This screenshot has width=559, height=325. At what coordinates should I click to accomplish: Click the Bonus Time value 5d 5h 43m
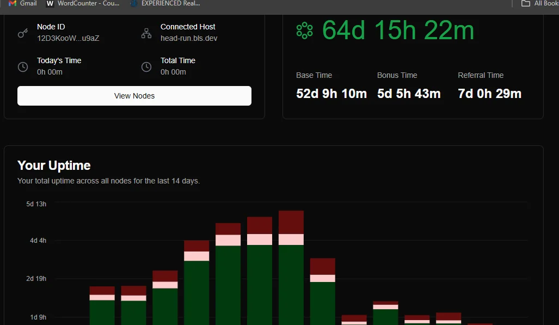click(409, 94)
